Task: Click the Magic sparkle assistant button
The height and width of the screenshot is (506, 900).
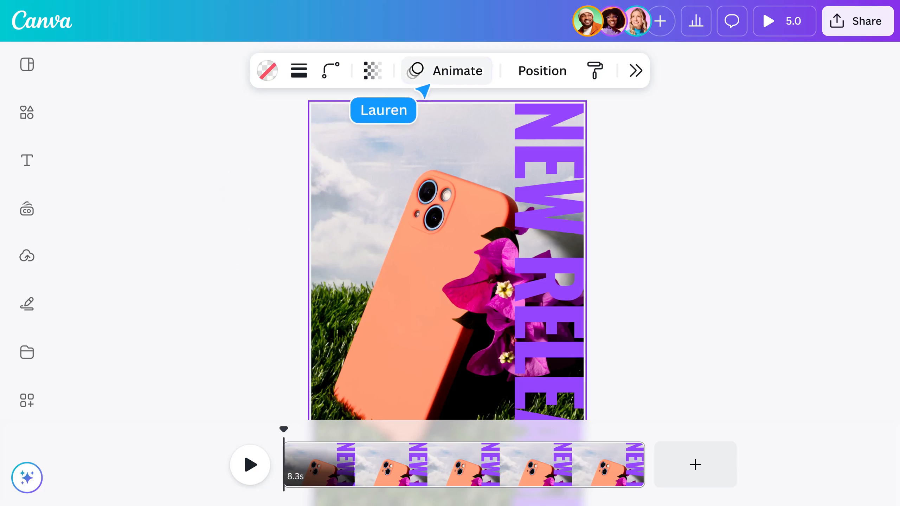Action: click(27, 478)
